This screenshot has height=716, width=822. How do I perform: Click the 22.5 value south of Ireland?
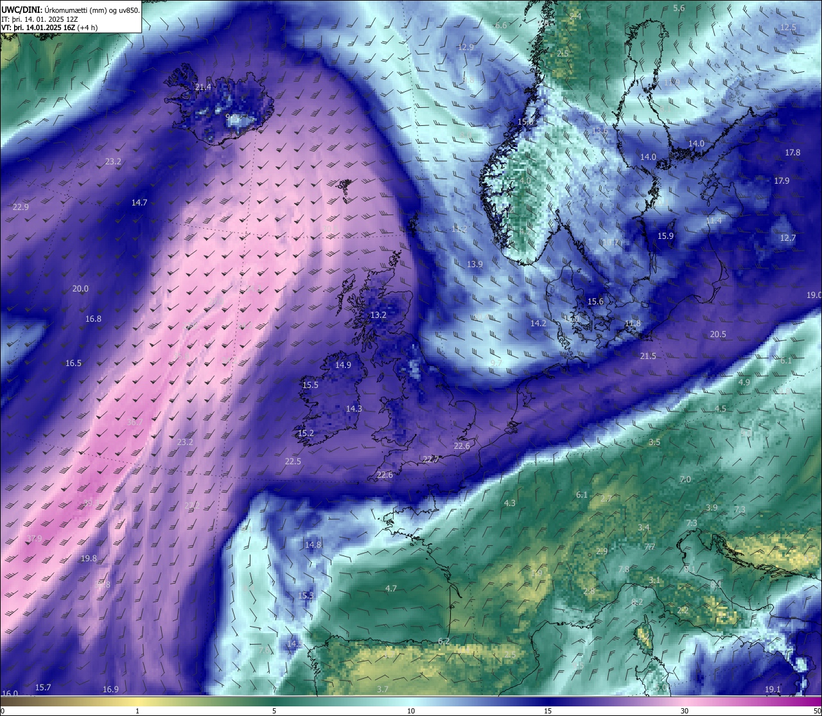293,461
